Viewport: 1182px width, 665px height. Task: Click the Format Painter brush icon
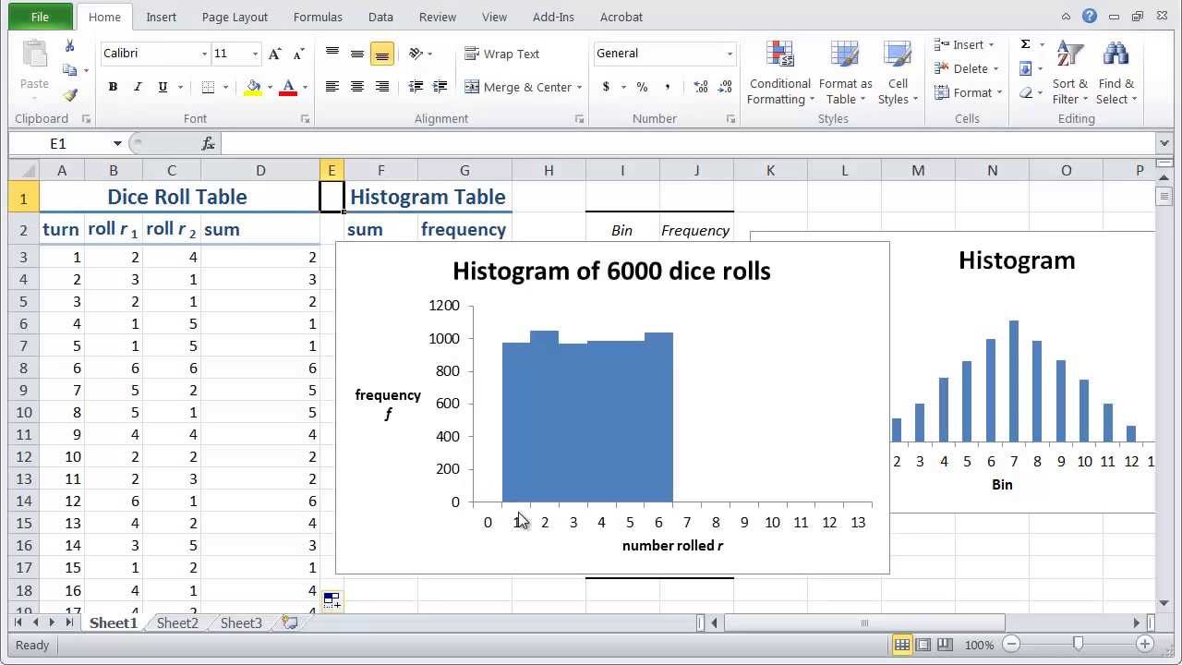pos(70,94)
